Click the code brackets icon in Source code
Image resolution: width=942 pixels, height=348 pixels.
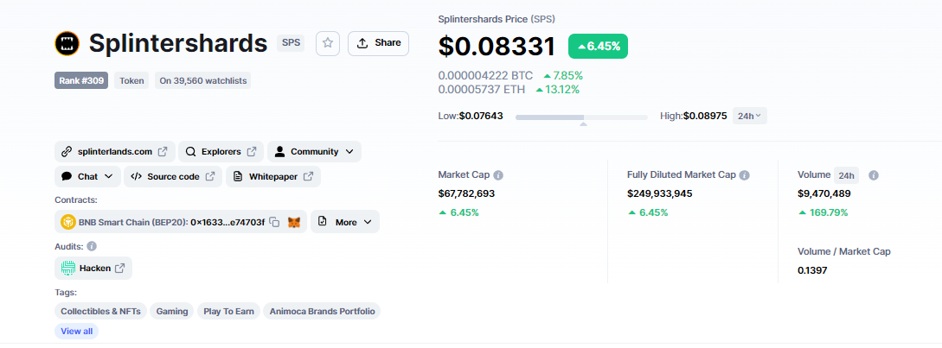point(136,176)
